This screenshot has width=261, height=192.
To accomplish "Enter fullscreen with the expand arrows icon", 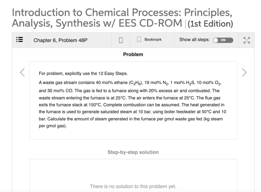I will 247,40.
